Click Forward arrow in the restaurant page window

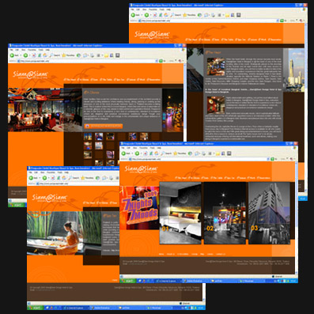25,55
